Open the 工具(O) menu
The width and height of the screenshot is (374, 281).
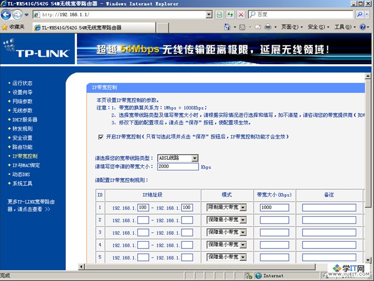[x=345, y=27]
